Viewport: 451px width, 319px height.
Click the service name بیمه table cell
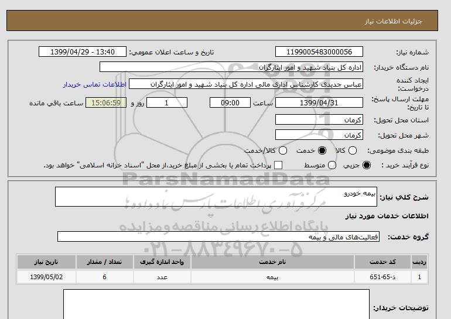pos(272,277)
